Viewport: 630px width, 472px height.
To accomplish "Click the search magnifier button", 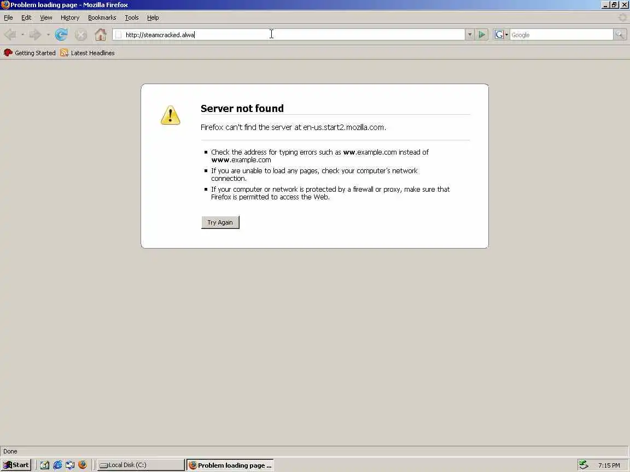I will 620,34.
